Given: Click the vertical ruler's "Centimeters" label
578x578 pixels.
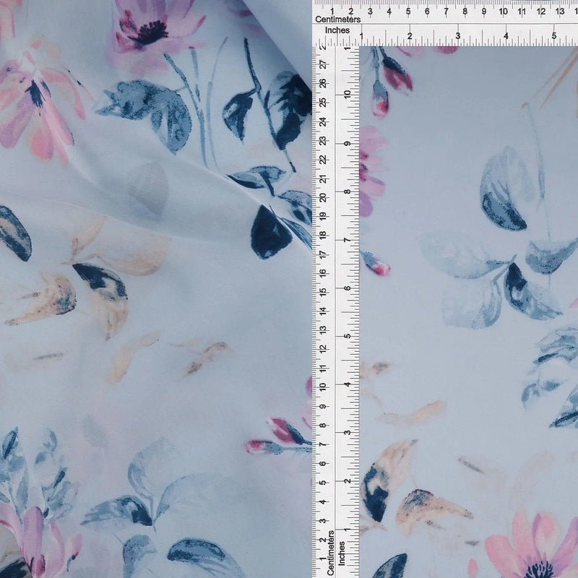Looking at the screenshot, I should click(331, 553).
